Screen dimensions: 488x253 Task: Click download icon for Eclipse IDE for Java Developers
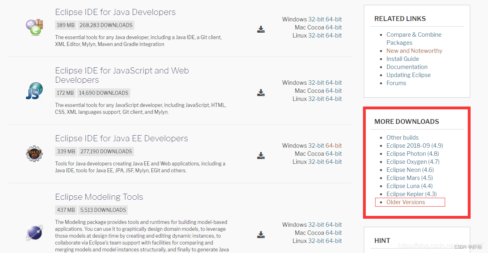[261, 29]
